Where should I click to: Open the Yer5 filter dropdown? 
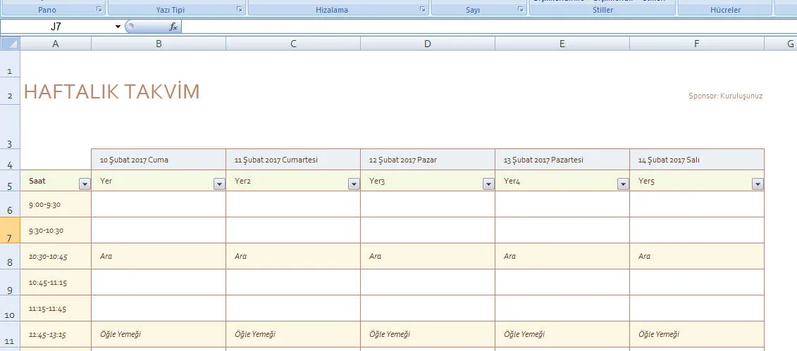pyautogui.click(x=758, y=184)
